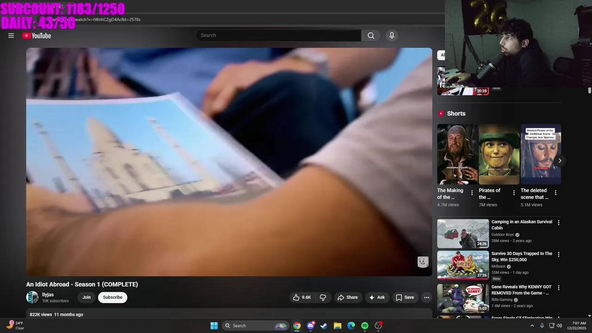
Task: Open llyjas channel avatar
Action: [32, 297]
